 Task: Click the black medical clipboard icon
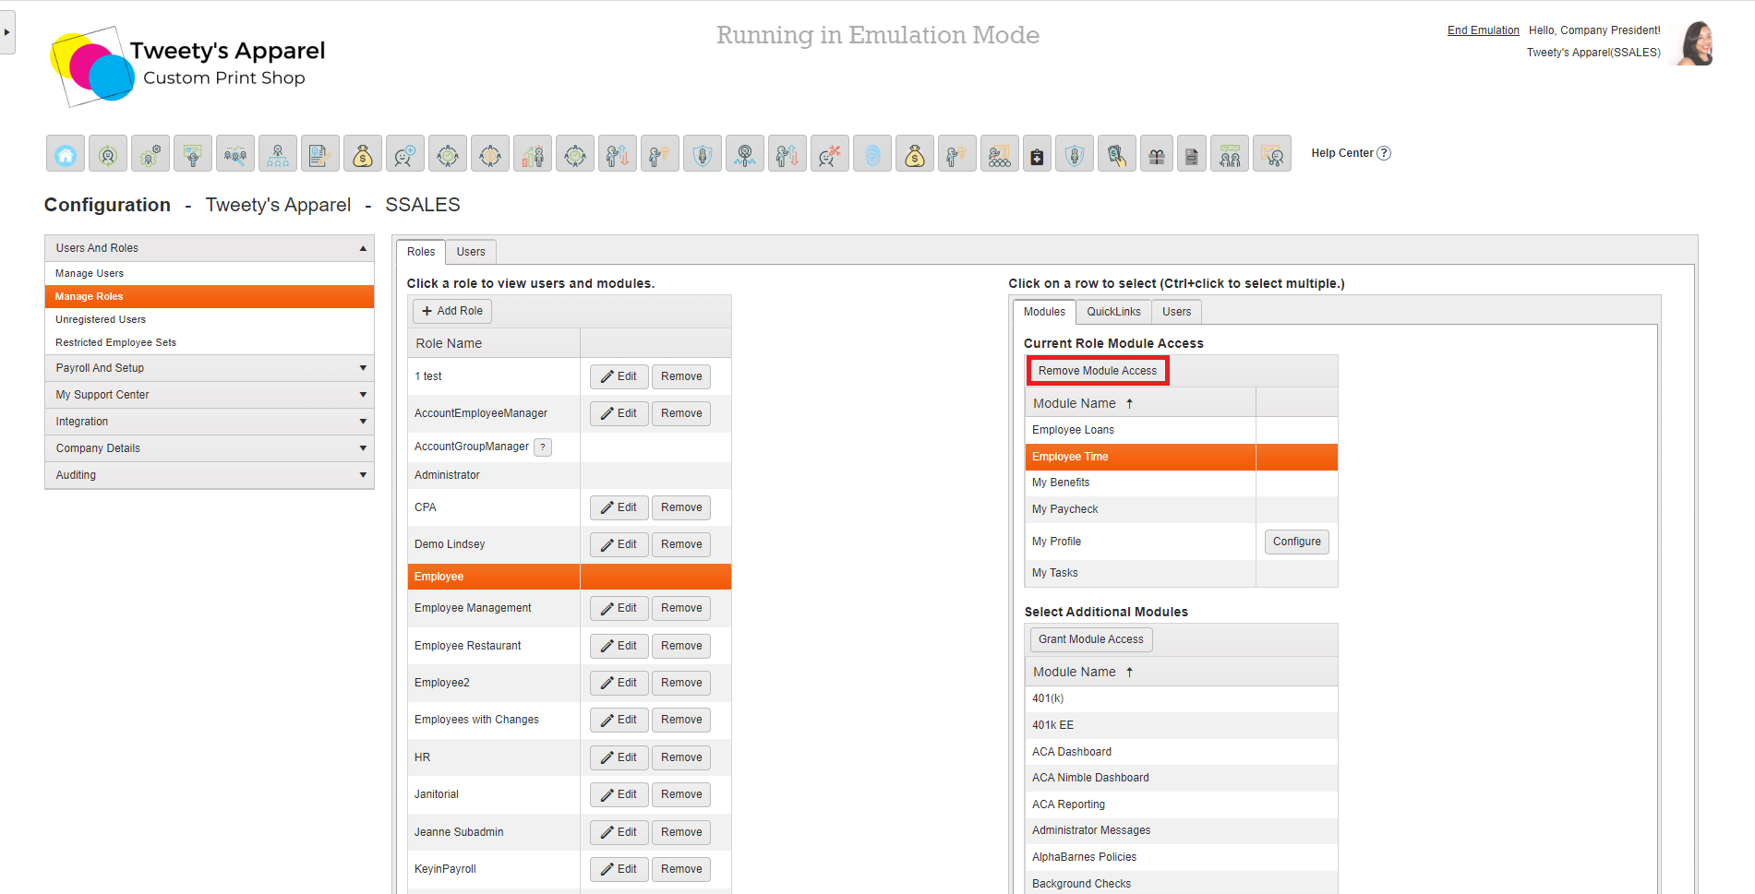tap(1038, 153)
